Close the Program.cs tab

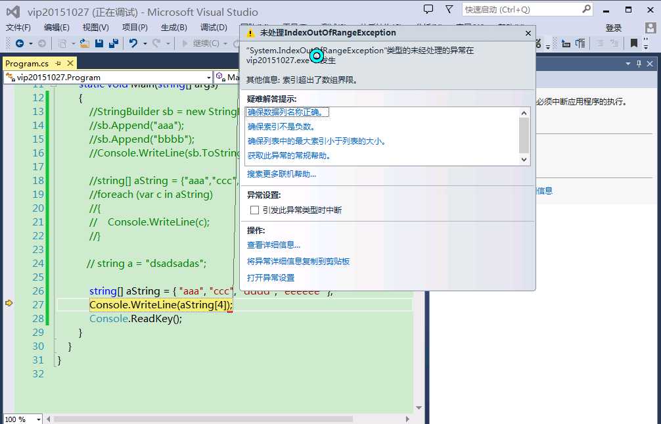pyautogui.click(x=70, y=63)
